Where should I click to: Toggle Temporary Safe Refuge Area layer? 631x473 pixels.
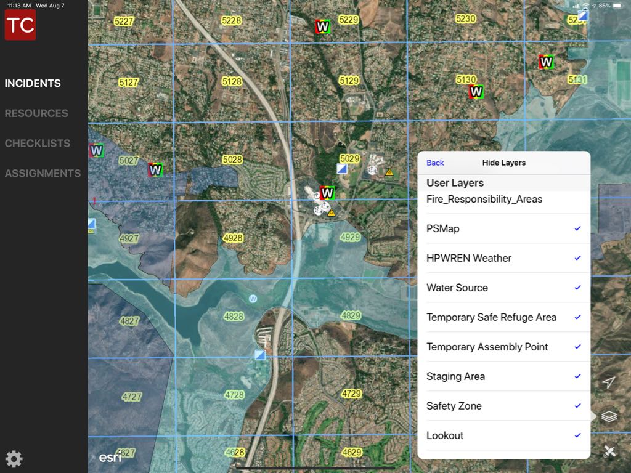pos(503,317)
